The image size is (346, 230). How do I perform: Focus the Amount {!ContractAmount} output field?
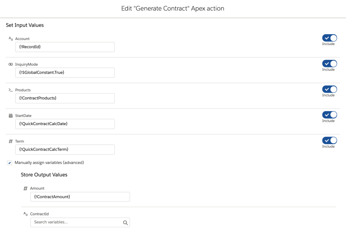click(x=80, y=197)
